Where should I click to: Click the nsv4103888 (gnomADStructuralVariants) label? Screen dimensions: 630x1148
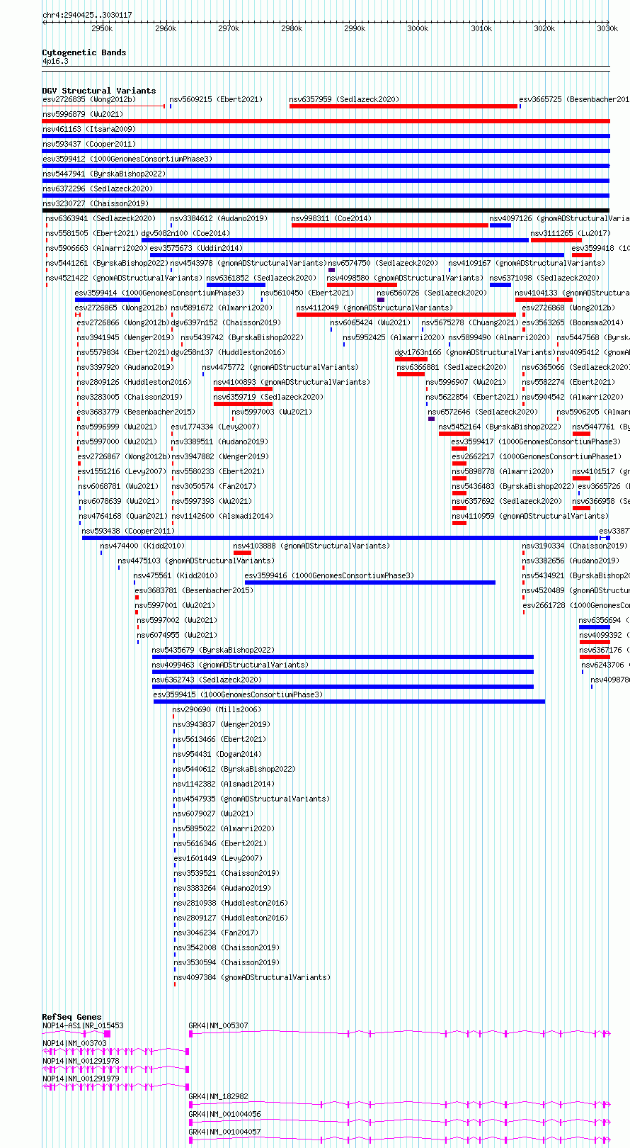click(311, 546)
